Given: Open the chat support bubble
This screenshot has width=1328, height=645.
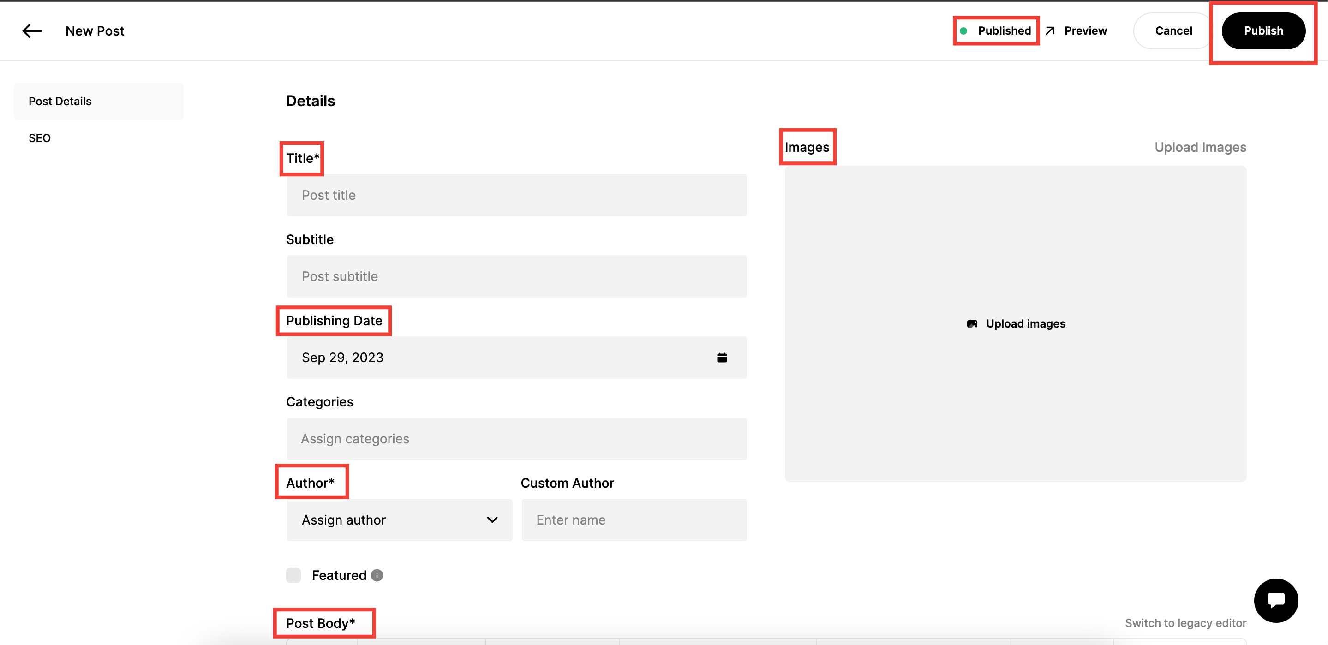Looking at the screenshot, I should tap(1276, 600).
